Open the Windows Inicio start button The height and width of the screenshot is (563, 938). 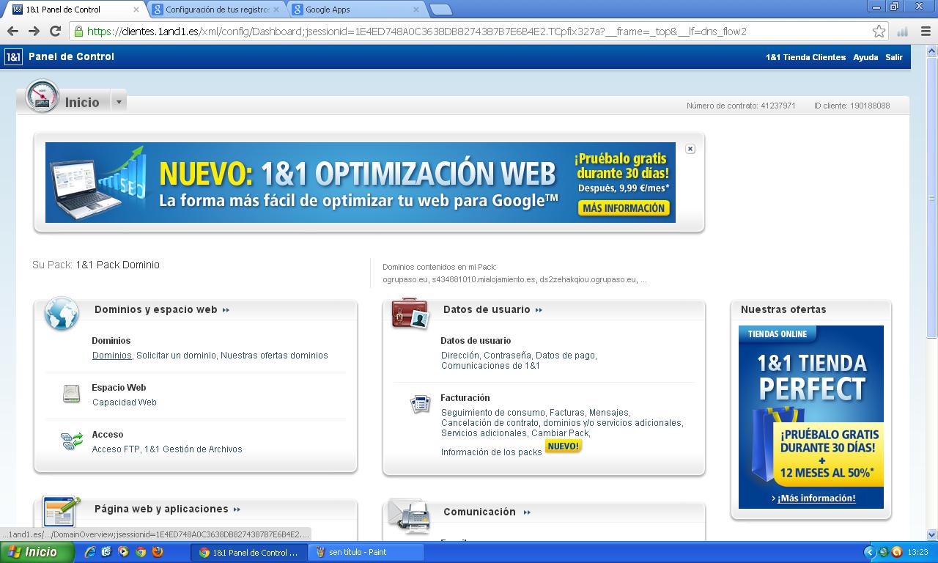coord(37,552)
